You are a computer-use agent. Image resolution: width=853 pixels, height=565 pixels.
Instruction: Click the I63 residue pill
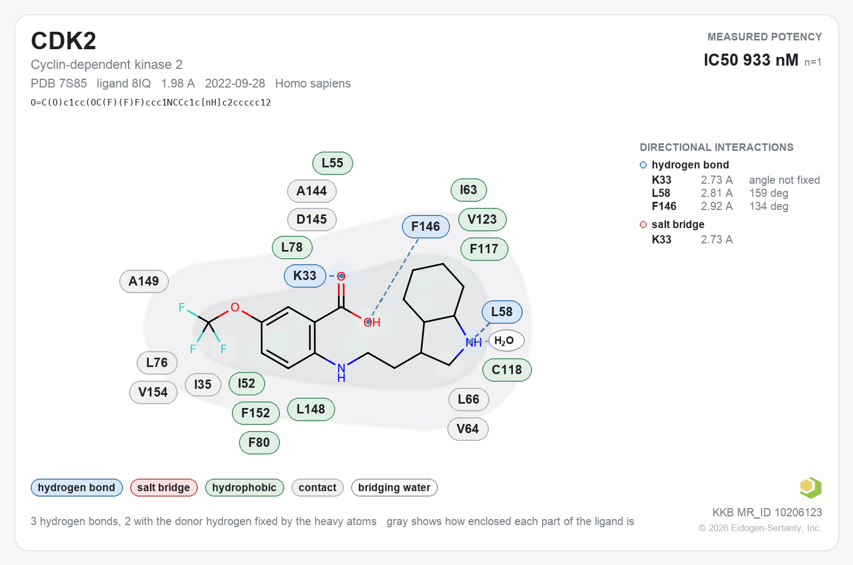tap(469, 190)
